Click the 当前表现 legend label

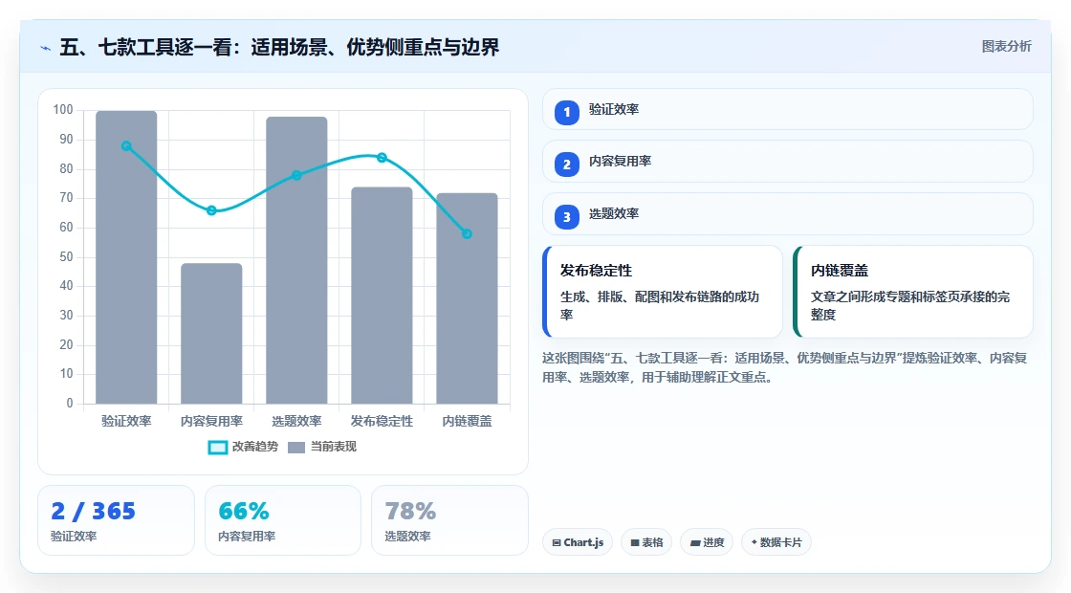334,447
